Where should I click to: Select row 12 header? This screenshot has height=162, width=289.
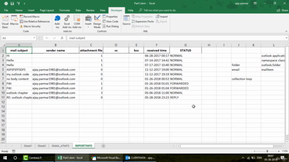coord(3,102)
